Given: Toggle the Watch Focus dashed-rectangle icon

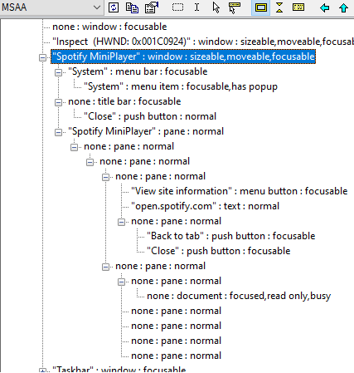Looking at the screenshot, I should [177, 7].
